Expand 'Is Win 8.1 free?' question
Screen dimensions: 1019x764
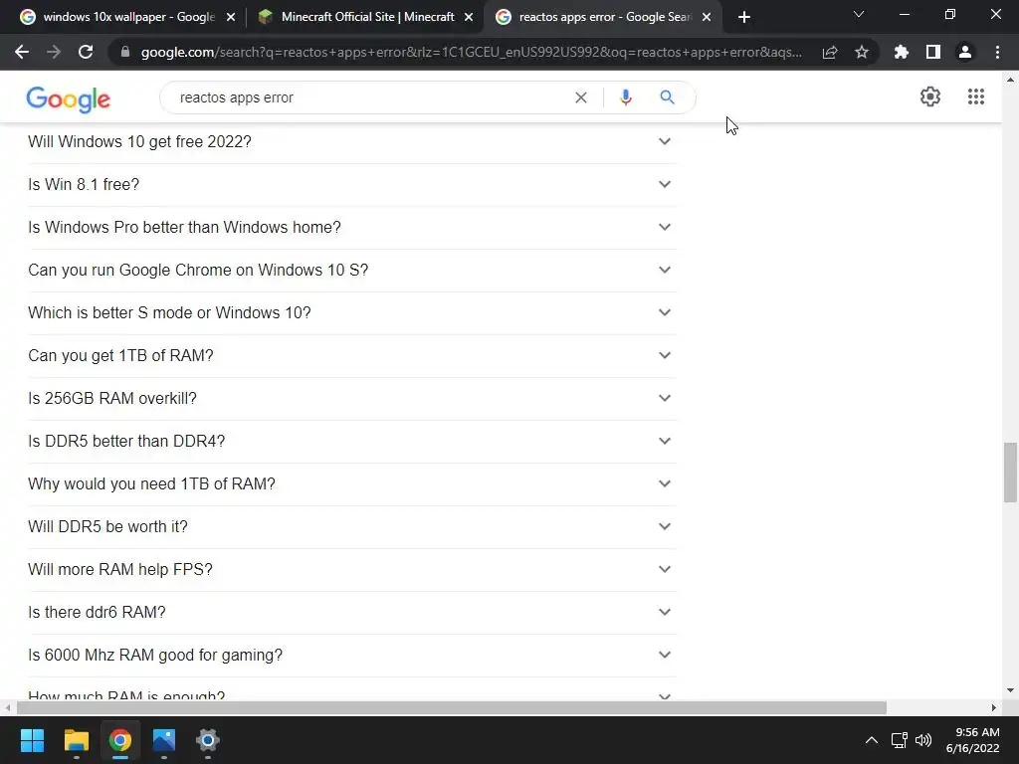pyautogui.click(x=352, y=184)
